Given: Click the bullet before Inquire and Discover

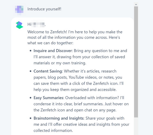Looking at the screenshot, I should [31, 51].
